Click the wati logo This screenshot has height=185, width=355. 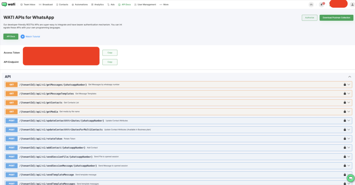8,4
